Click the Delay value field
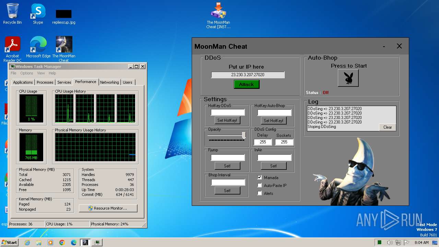The height and width of the screenshot is (247, 439). pyautogui.click(x=263, y=142)
